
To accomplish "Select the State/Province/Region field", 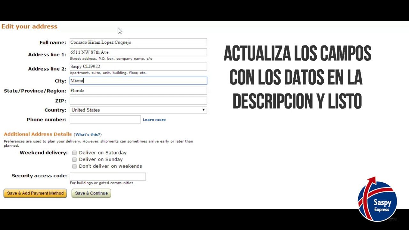I will [x=138, y=91].
